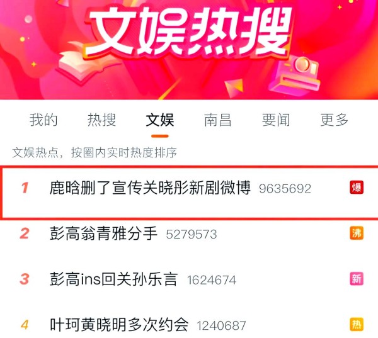Tap the orange 沸 badge icon

(357, 233)
